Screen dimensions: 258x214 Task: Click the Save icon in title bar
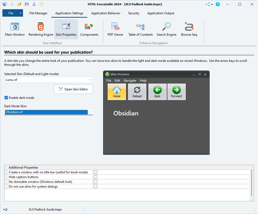(26, 4)
